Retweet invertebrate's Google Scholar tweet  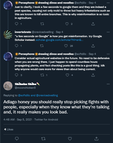pos(42,46)
